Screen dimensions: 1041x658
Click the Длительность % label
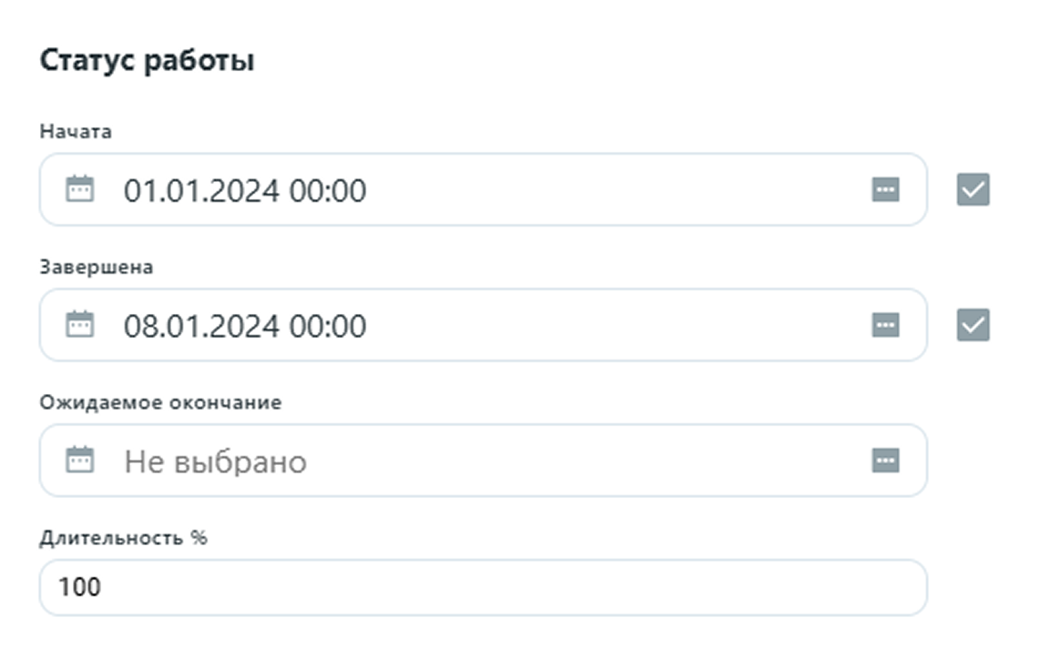click(123, 538)
